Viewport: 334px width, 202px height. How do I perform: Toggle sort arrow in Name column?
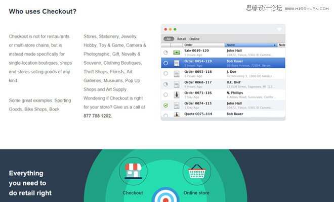(x=275, y=45)
